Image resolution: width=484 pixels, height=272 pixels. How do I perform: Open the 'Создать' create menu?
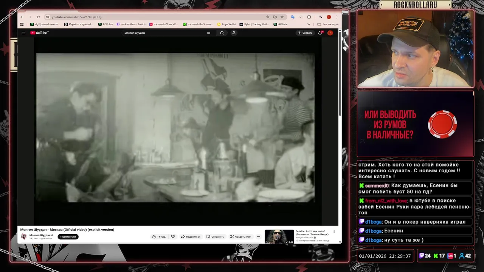[305, 33]
